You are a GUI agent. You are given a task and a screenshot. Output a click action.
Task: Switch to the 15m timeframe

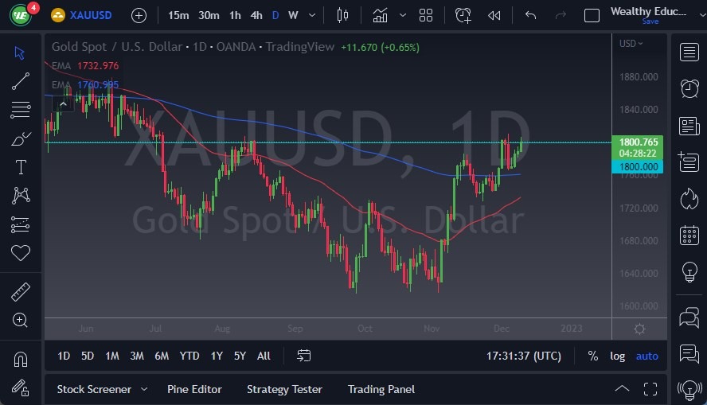178,15
